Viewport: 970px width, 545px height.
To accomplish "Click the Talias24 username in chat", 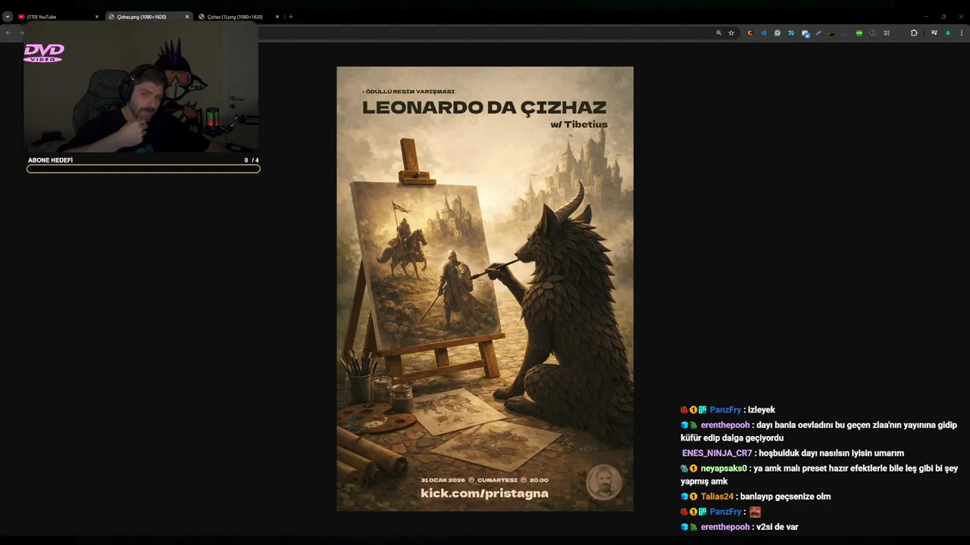I will (x=717, y=497).
